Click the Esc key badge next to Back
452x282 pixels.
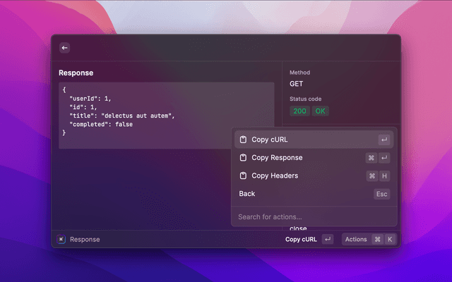pos(381,194)
